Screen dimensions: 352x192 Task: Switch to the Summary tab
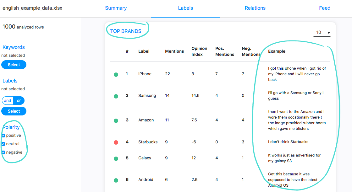pyautogui.click(x=116, y=8)
